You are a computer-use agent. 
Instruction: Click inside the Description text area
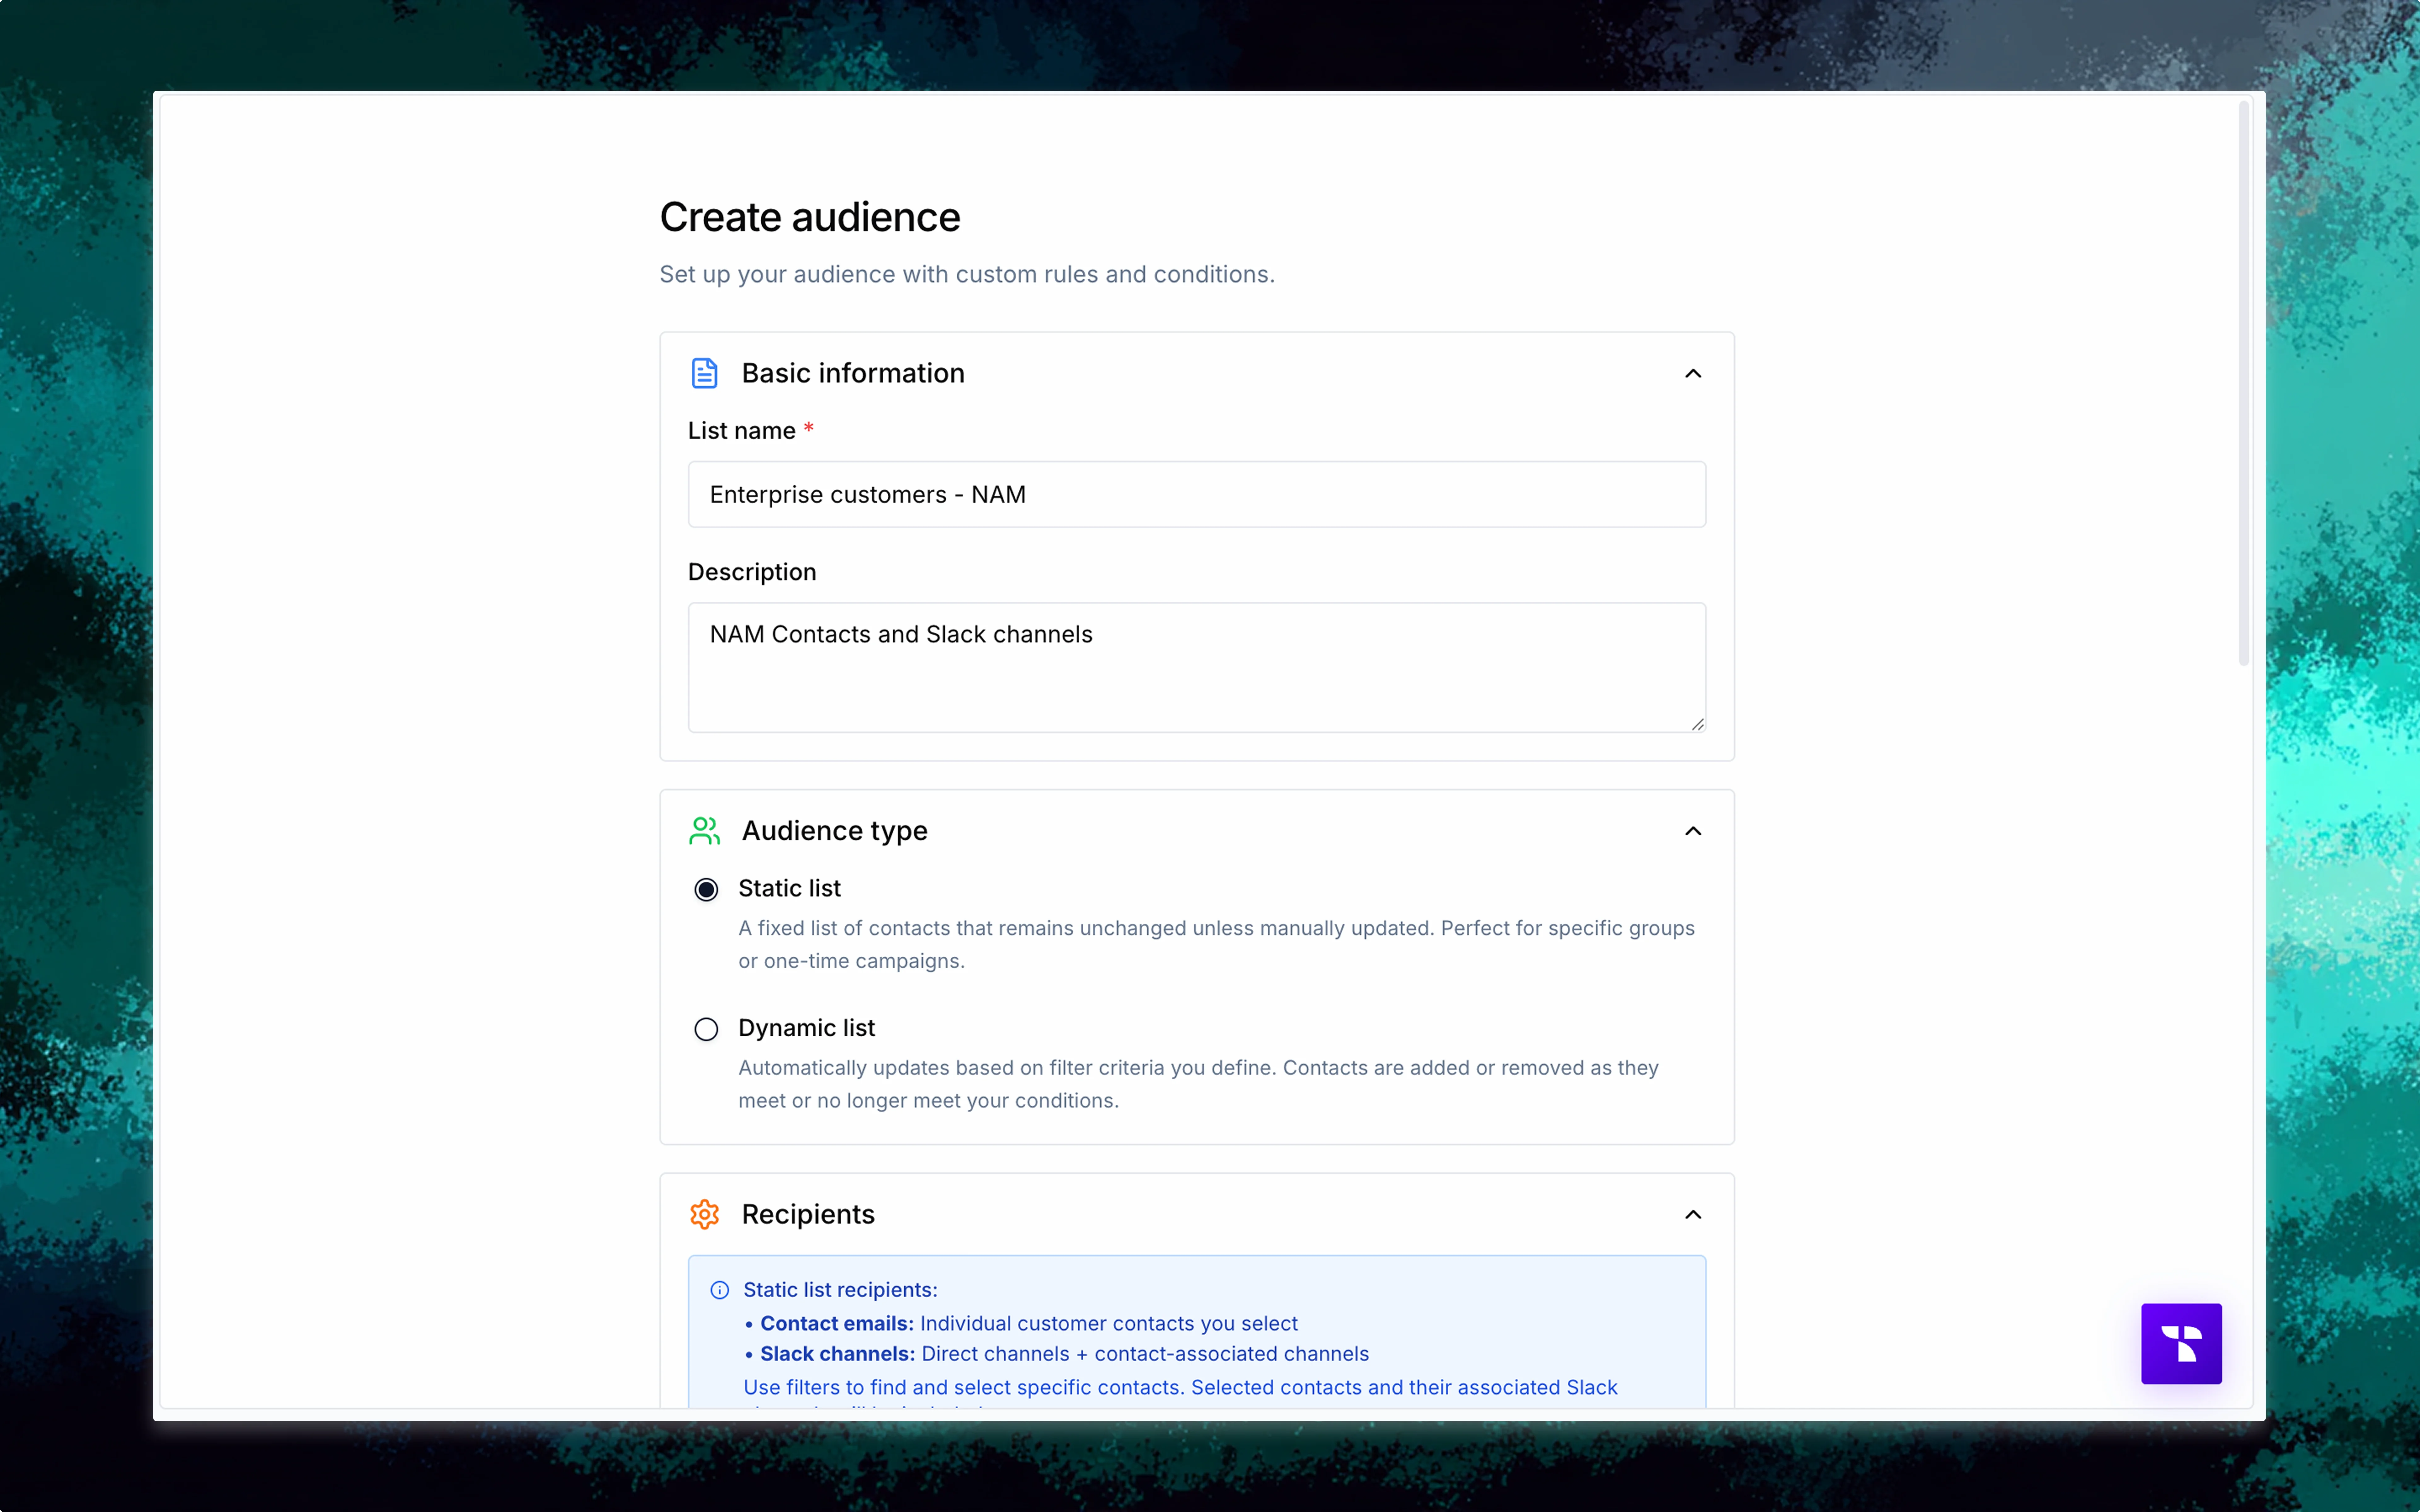[x=1196, y=667]
